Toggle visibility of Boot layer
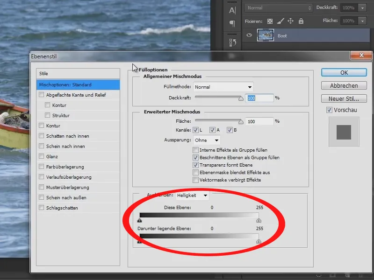This screenshot has width=374, height=280. click(x=249, y=35)
